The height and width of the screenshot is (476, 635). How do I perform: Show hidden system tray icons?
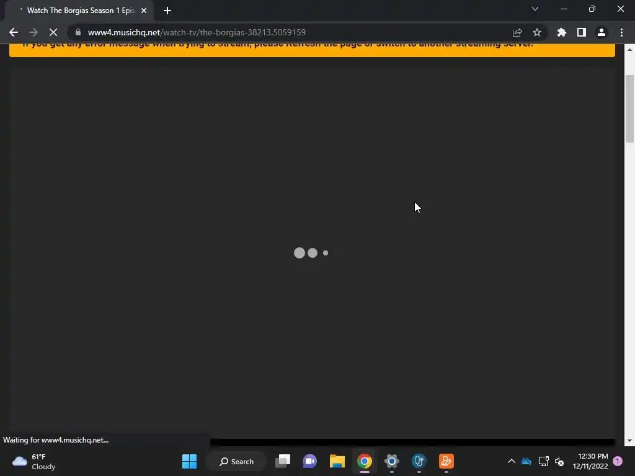tap(512, 461)
